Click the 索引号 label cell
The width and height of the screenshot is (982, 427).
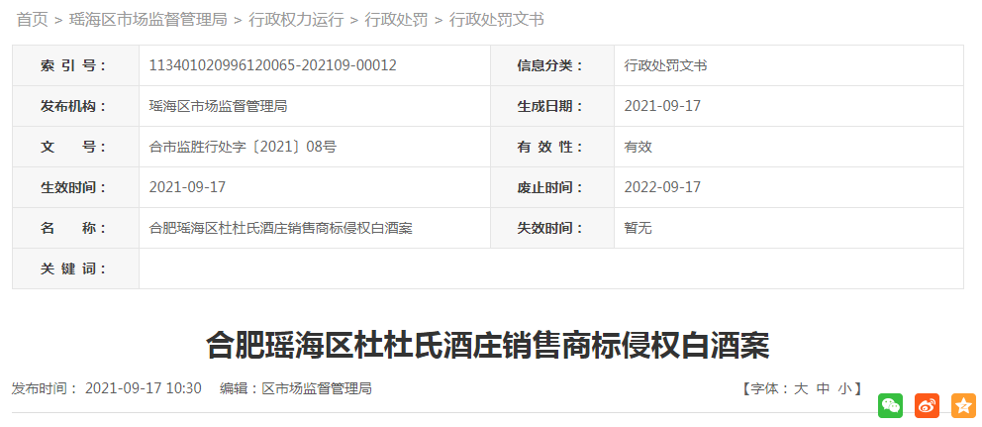tap(76, 65)
